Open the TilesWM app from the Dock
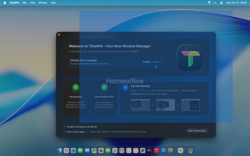Viewport: 250px width, 156px height. (x=180, y=151)
